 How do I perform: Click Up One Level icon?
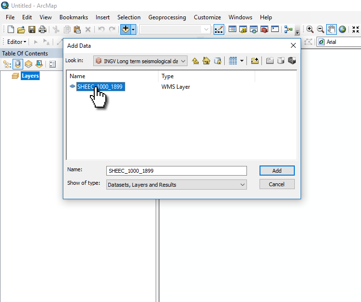195,61
